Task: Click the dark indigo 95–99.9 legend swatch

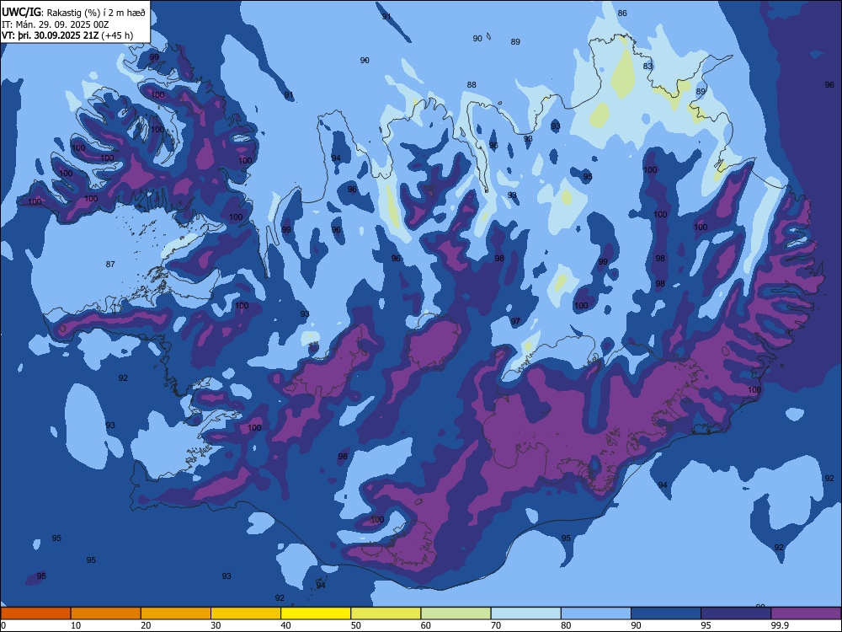Action: [736, 613]
